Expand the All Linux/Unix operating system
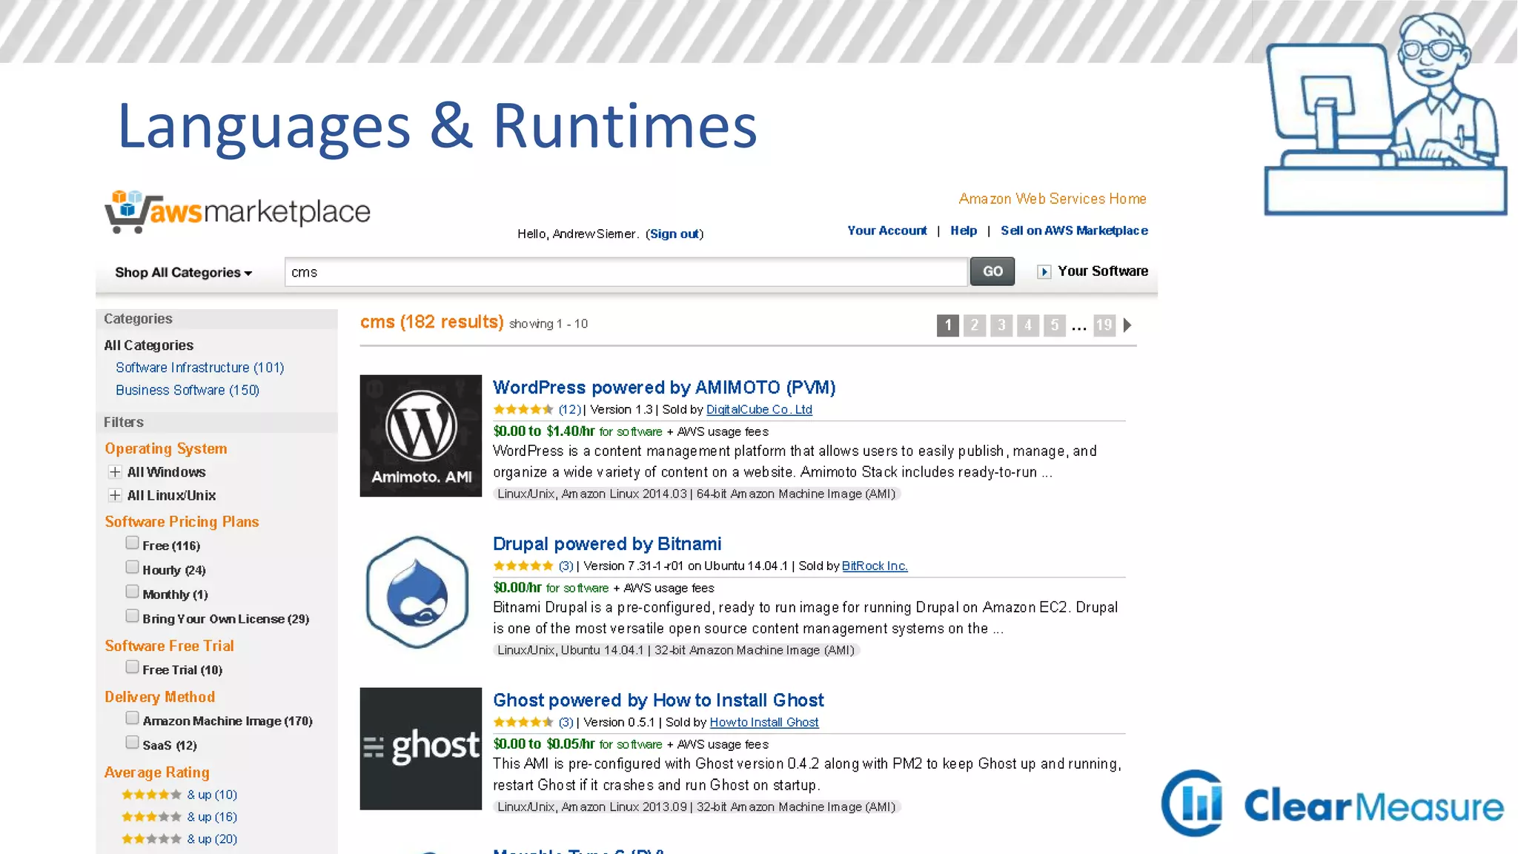Viewport: 1518px width, 854px height. coord(115,495)
